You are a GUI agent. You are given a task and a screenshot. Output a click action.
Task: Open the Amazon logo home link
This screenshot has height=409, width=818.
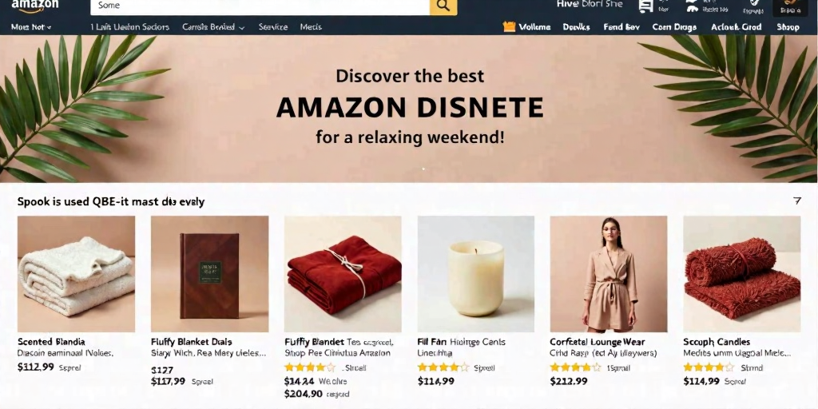(x=35, y=6)
